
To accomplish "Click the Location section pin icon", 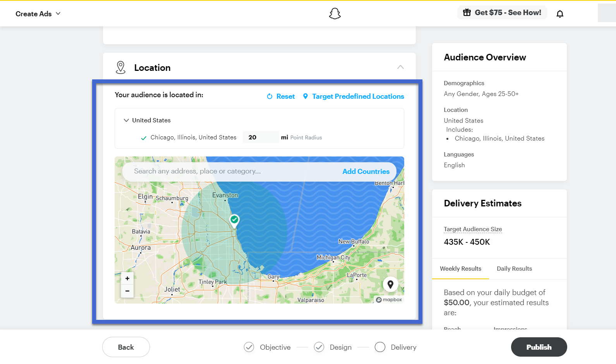I will click(x=121, y=68).
